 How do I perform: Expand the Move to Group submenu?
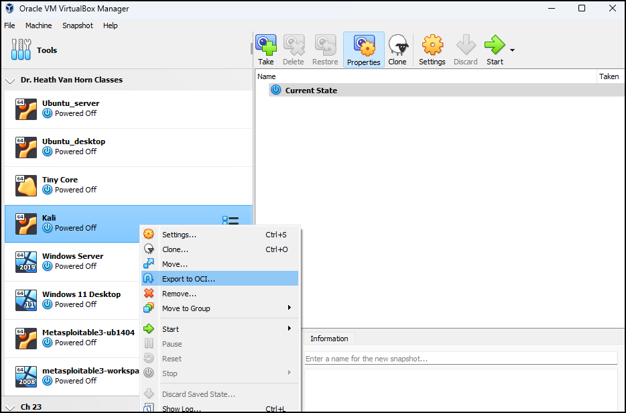click(220, 308)
